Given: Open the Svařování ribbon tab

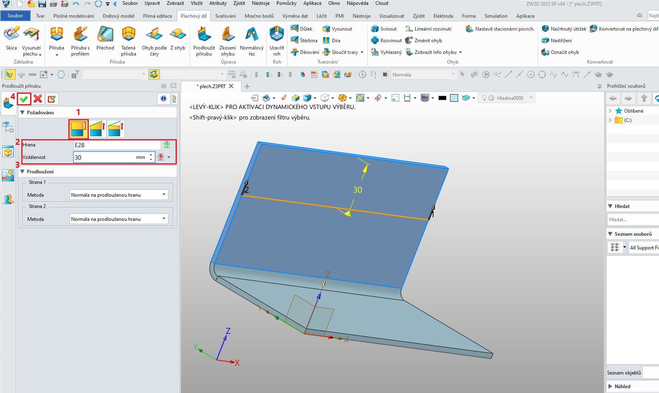Looking at the screenshot, I should pyautogui.click(x=225, y=16).
